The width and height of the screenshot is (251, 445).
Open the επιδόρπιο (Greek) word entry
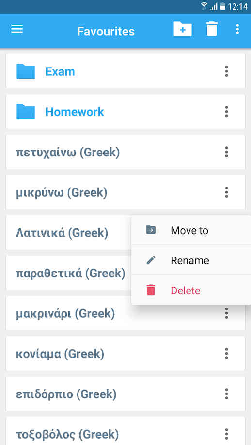tap(125, 394)
